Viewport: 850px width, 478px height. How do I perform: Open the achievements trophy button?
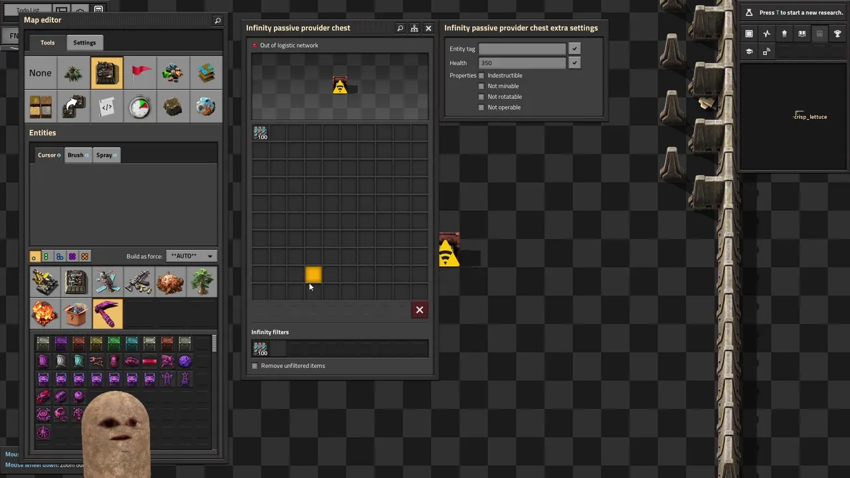pyautogui.click(x=837, y=34)
